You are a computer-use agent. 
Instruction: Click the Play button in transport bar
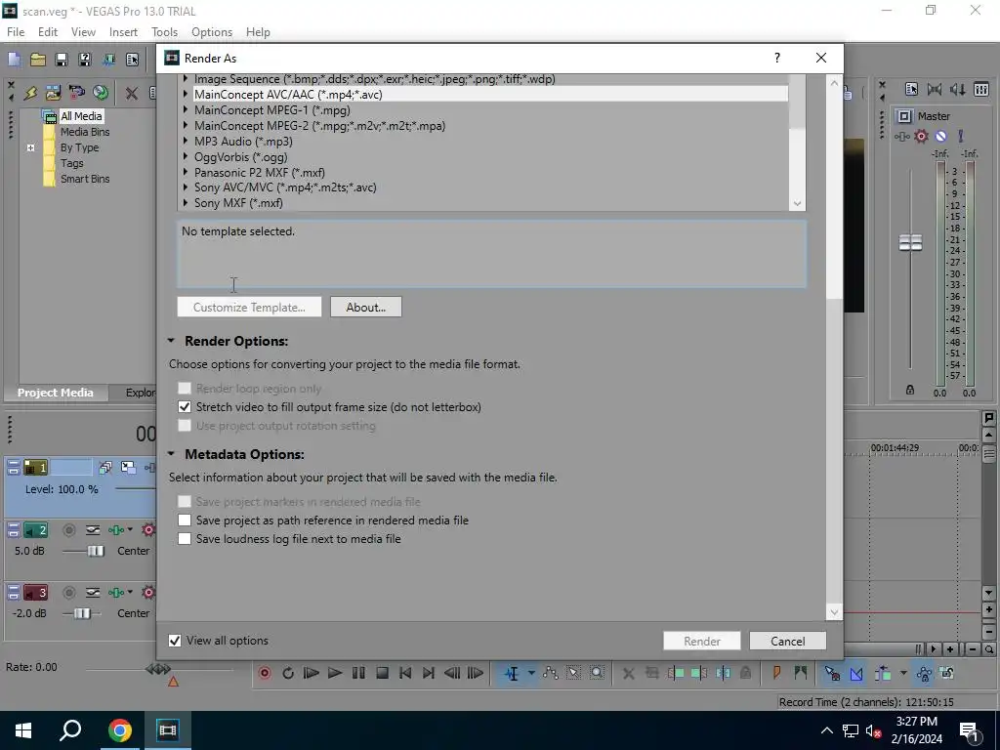335,673
